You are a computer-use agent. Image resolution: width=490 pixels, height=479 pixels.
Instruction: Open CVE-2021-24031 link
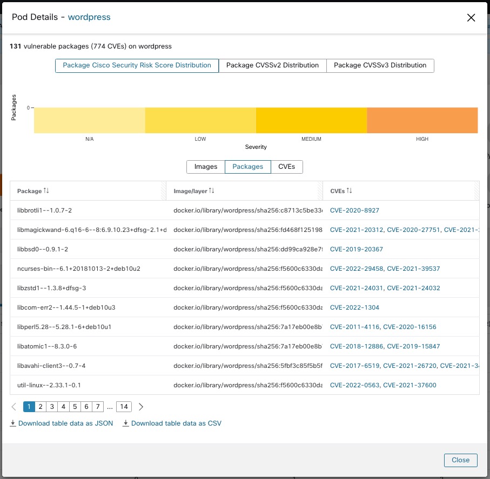pos(357,288)
